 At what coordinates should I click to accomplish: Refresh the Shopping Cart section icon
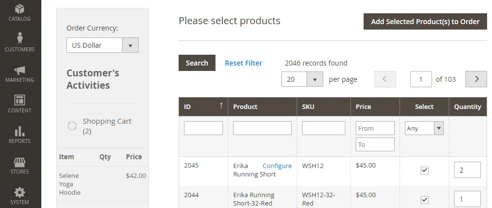(x=72, y=126)
